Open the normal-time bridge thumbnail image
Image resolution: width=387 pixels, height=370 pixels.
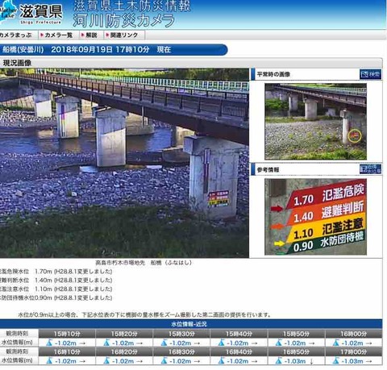pyautogui.click(x=315, y=122)
